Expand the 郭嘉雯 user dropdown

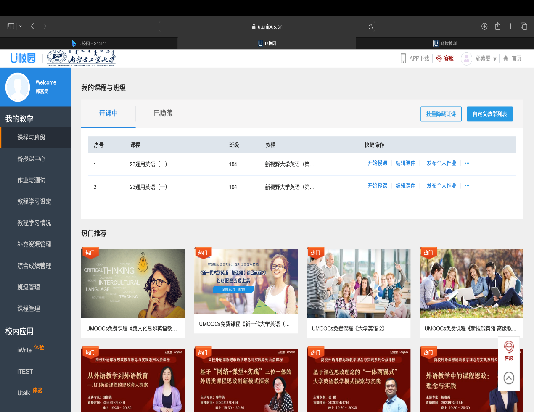point(494,59)
